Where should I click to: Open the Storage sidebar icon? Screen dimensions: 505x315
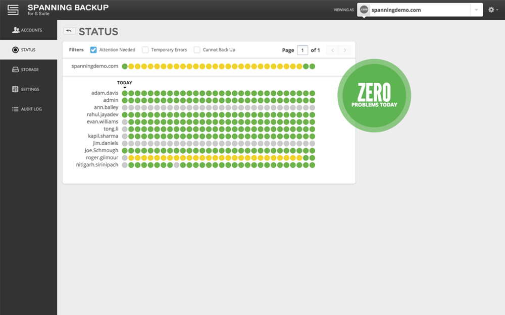pyautogui.click(x=15, y=70)
